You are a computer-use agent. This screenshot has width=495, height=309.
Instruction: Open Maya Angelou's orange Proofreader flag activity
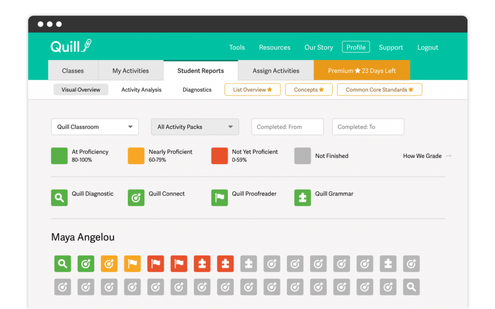click(132, 264)
